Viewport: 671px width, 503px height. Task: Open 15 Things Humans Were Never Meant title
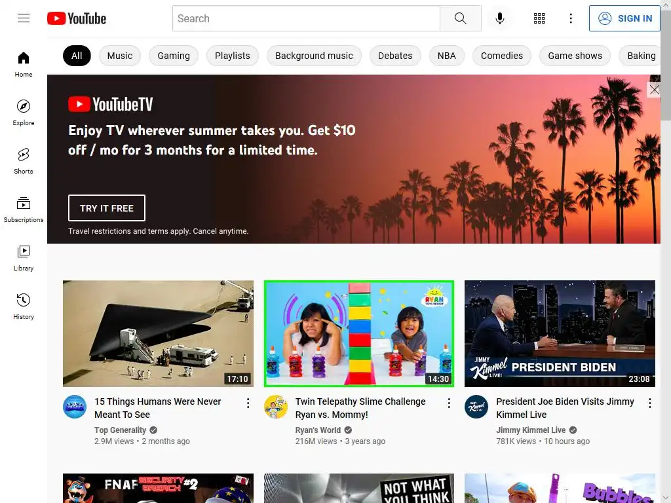[x=158, y=408]
